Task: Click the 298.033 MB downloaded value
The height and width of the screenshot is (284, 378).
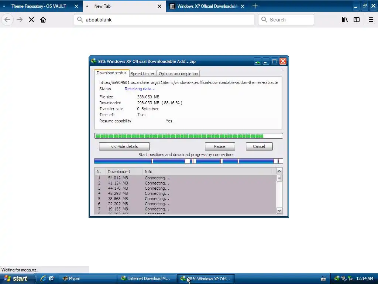Action: 148,103
